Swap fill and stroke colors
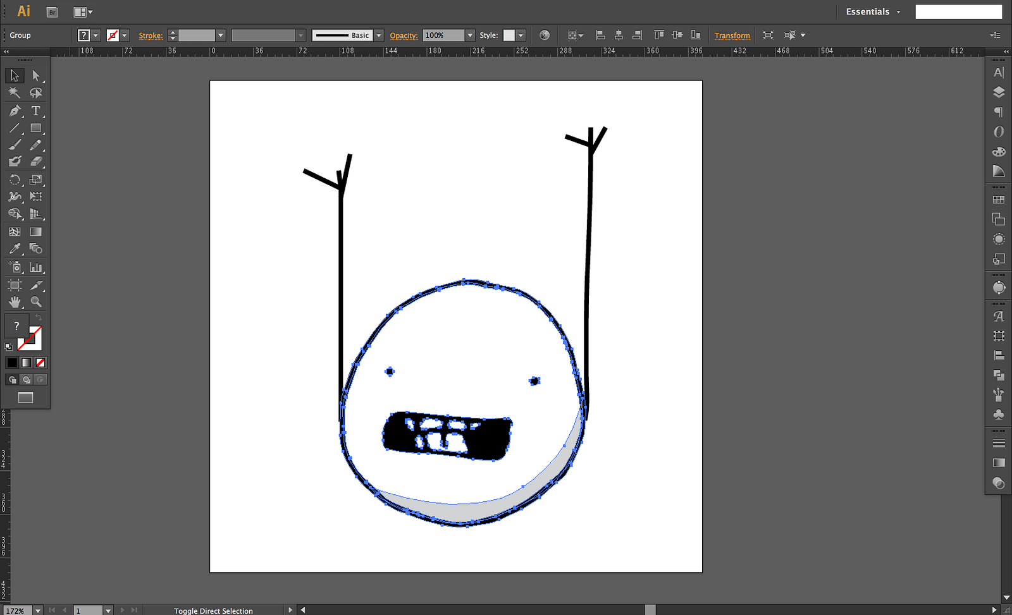 pos(39,318)
